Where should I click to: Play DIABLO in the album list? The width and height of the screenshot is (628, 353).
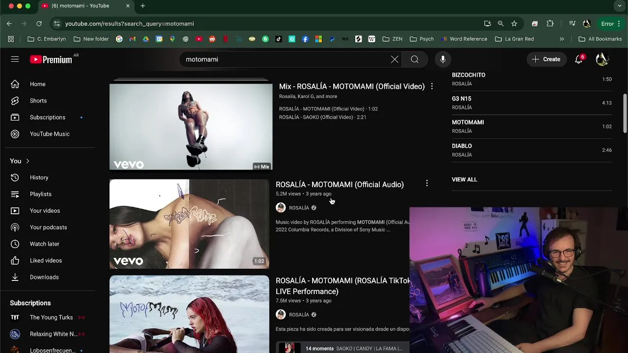click(x=532, y=150)
